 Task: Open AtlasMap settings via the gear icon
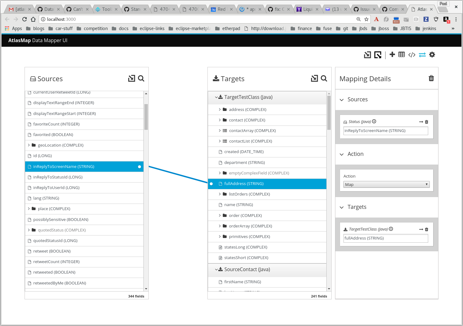(x=432, y=55)
